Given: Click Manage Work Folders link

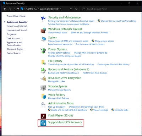Looking at the screenshot, I should pos(59,98).
